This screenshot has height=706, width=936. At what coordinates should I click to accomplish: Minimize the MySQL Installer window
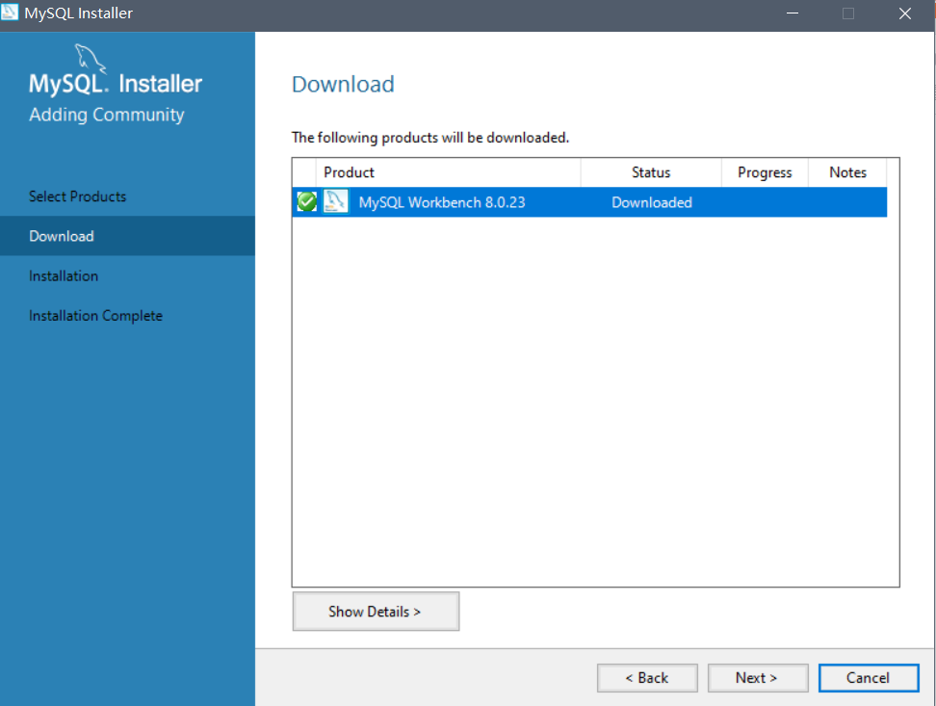point(793,13)
